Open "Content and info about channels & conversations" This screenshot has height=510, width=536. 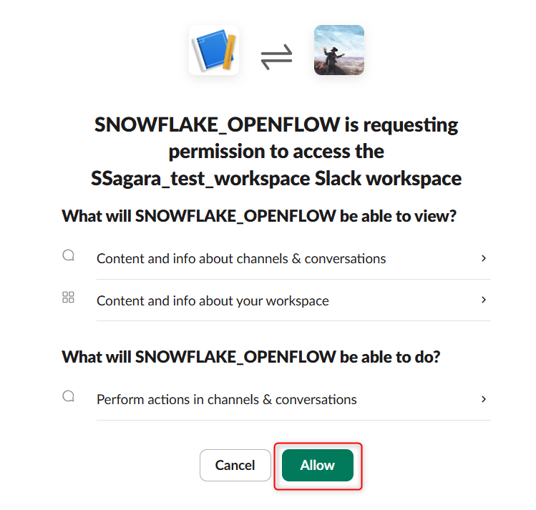click(241, 259)
